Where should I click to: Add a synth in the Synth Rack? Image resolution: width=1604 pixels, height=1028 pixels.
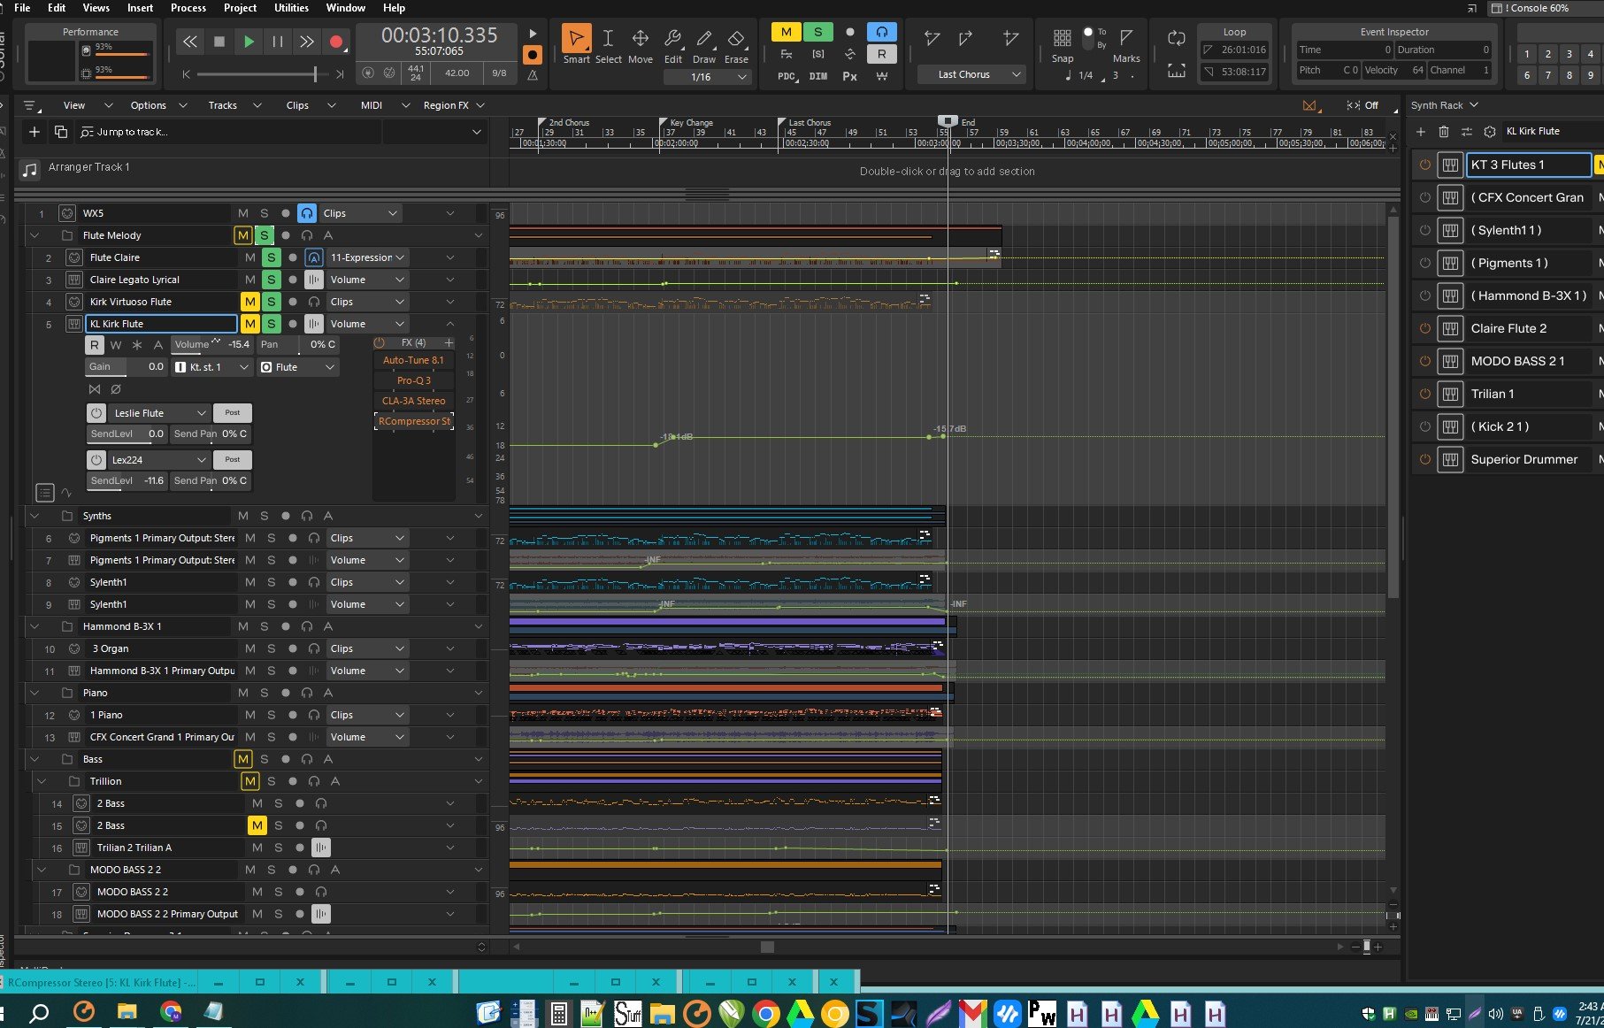[x=1421, y=131]
